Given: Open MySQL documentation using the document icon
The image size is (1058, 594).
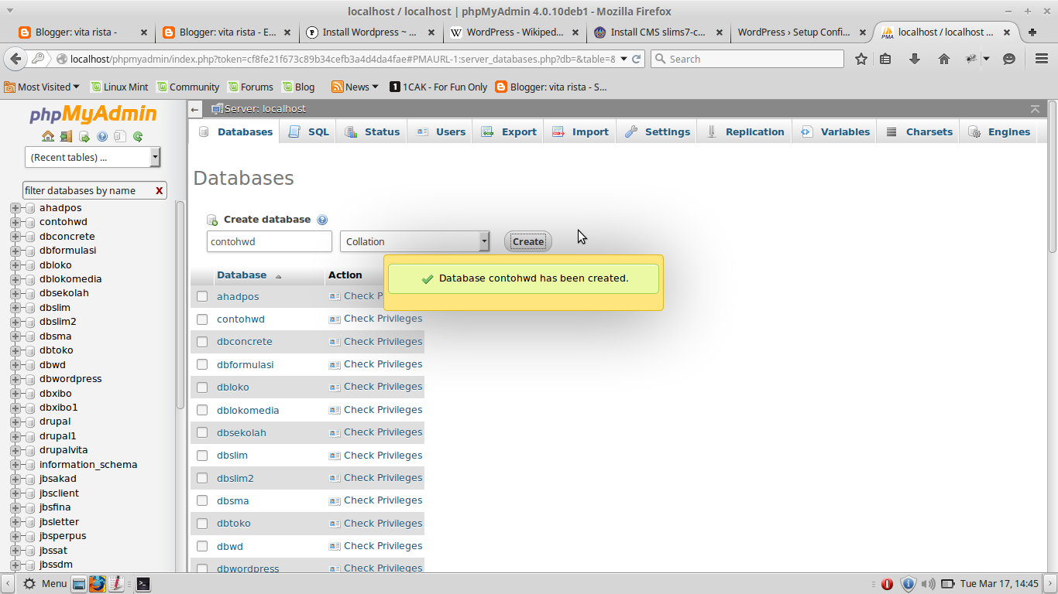Looking at the screenshot, I should pos(119,136).
